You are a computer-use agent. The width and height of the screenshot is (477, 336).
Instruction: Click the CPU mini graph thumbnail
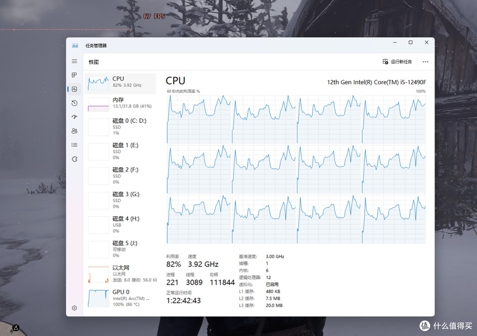point(98,83)
